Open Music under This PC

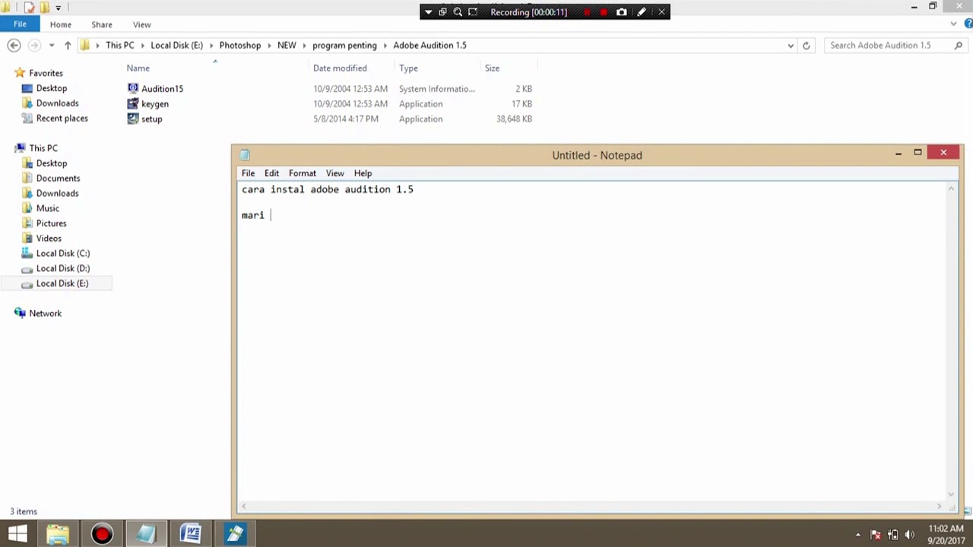click(x=47, y=208)
